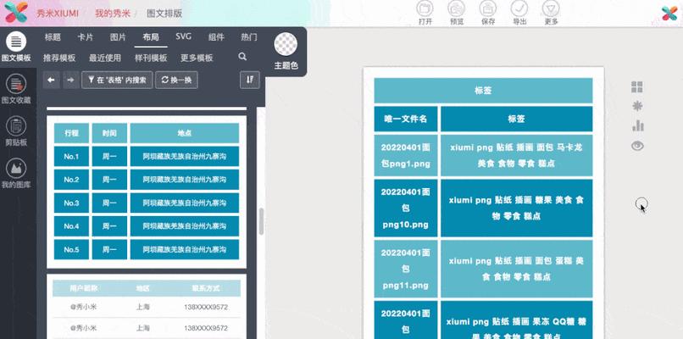Screen dimensions: 683x339
Task: Click the back arrow button in template panel
Action: [51, 80]
